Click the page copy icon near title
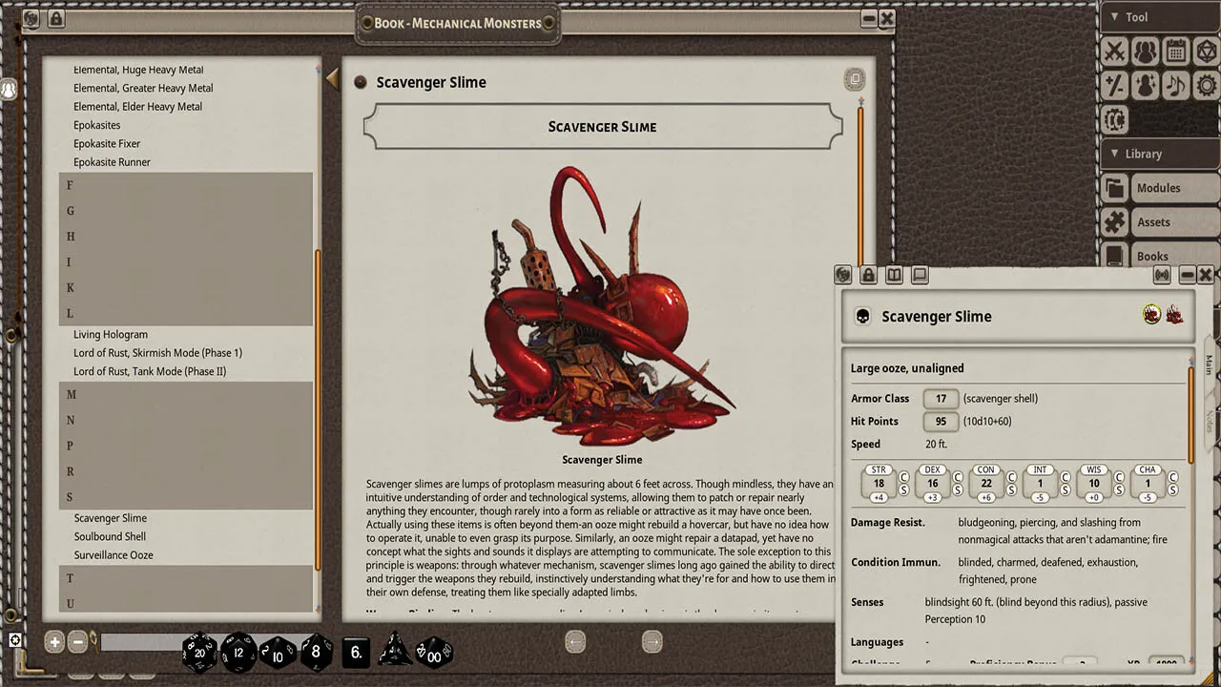Viewport: 1221px width, 687px height. point(855,79)
